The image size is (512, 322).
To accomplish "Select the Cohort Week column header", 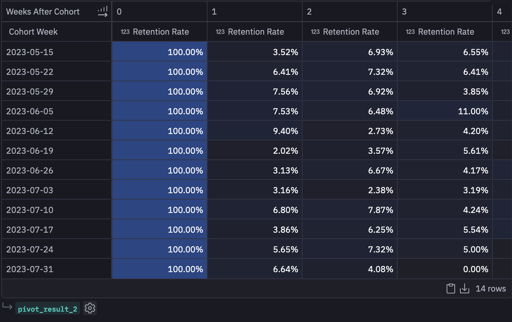I will 33,32.
